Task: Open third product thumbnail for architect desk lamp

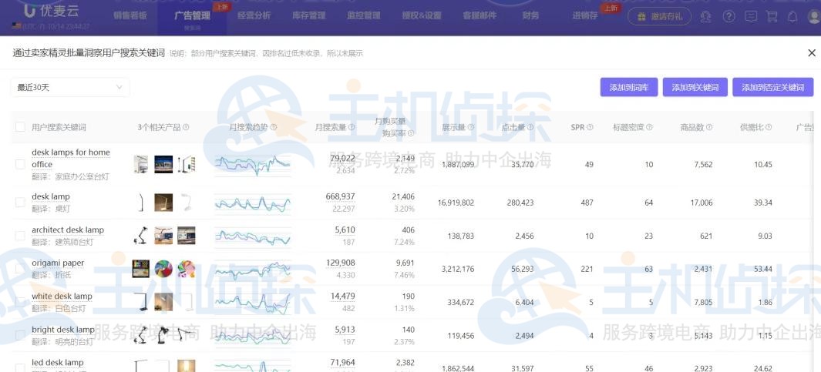Action: (186, 236)
